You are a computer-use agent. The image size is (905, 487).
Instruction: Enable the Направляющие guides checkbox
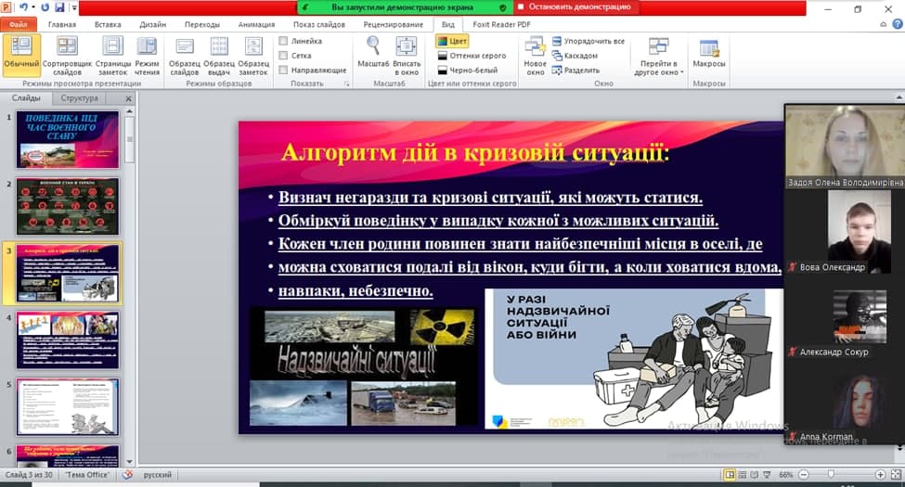point(283,70)
